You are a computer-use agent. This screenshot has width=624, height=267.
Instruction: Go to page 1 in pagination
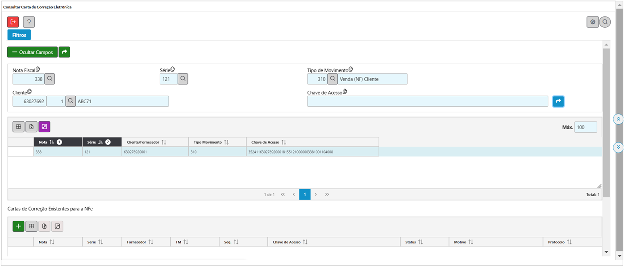point(304,194)
